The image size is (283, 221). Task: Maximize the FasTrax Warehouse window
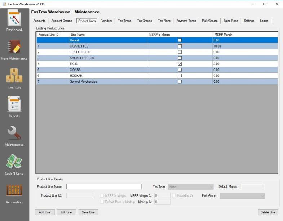(x=265, y=4)
